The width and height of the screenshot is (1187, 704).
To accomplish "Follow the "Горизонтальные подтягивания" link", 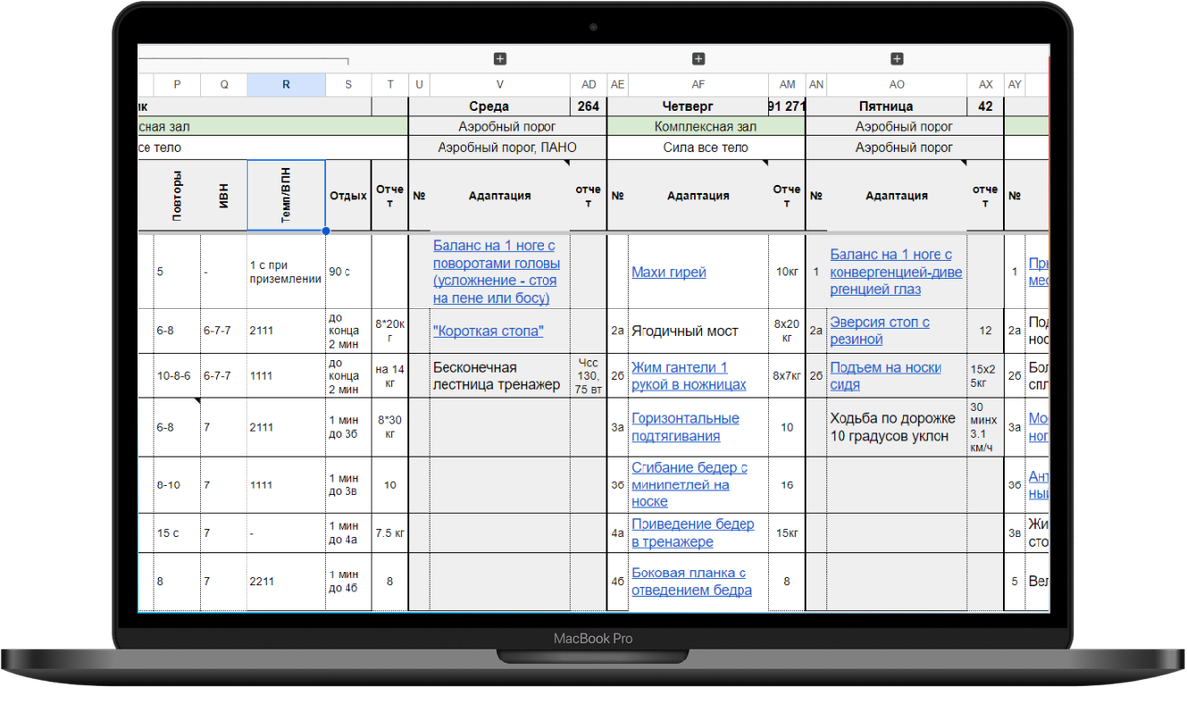I will (684, 427).
